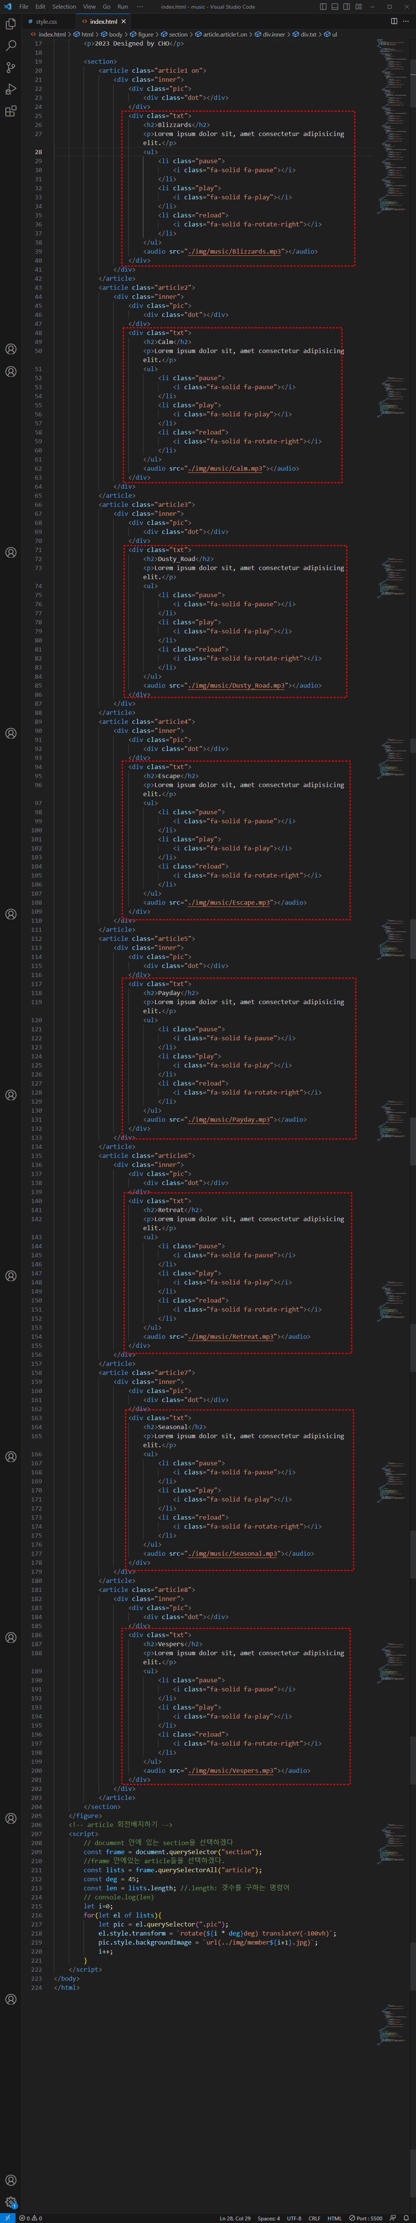Open the editor More Actions ellipsis
Viewport: 416px width, 2223px height.
pos(406,21)
